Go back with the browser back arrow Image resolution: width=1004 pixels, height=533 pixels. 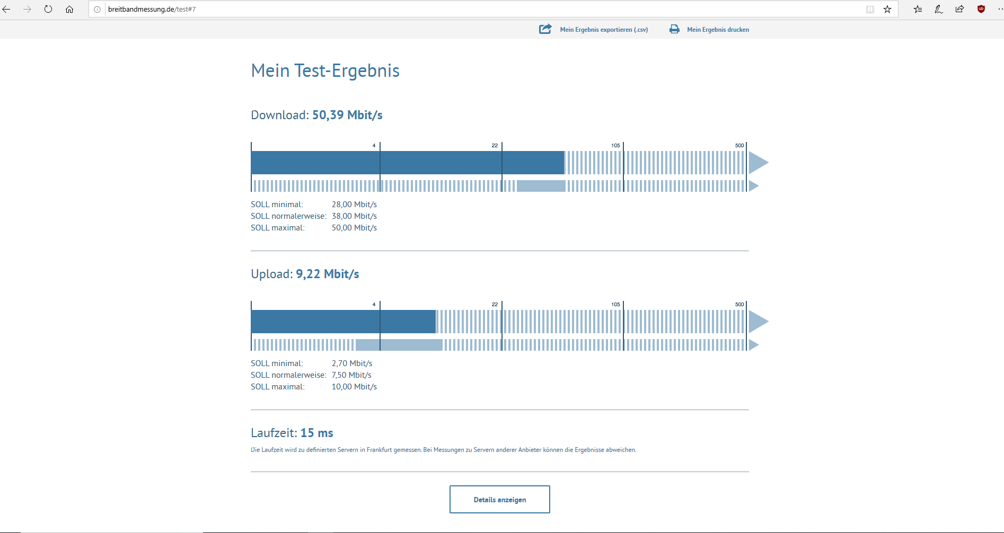click(x=6, y=9)
